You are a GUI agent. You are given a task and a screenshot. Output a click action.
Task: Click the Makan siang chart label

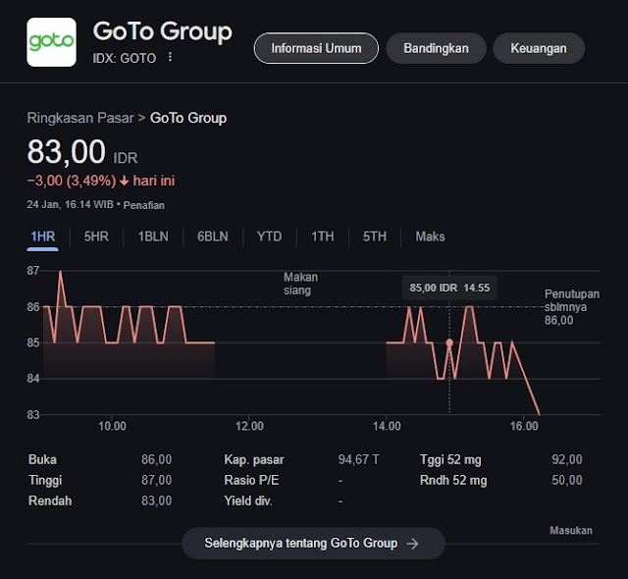click(301, 284)
